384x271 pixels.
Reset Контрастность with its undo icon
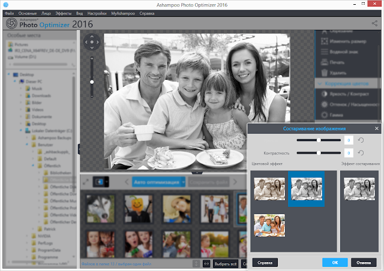[361, 153]
